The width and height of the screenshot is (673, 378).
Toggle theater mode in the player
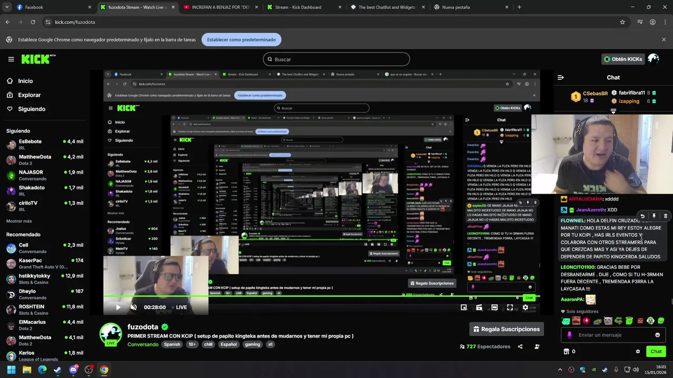pos(494,307)
